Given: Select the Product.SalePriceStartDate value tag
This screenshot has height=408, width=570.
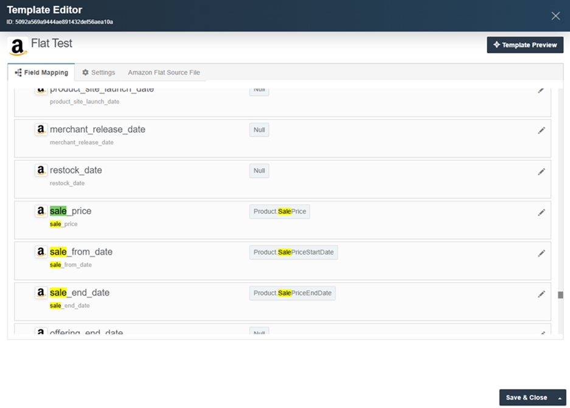Looking at the screenshot, I should (293, 252).
